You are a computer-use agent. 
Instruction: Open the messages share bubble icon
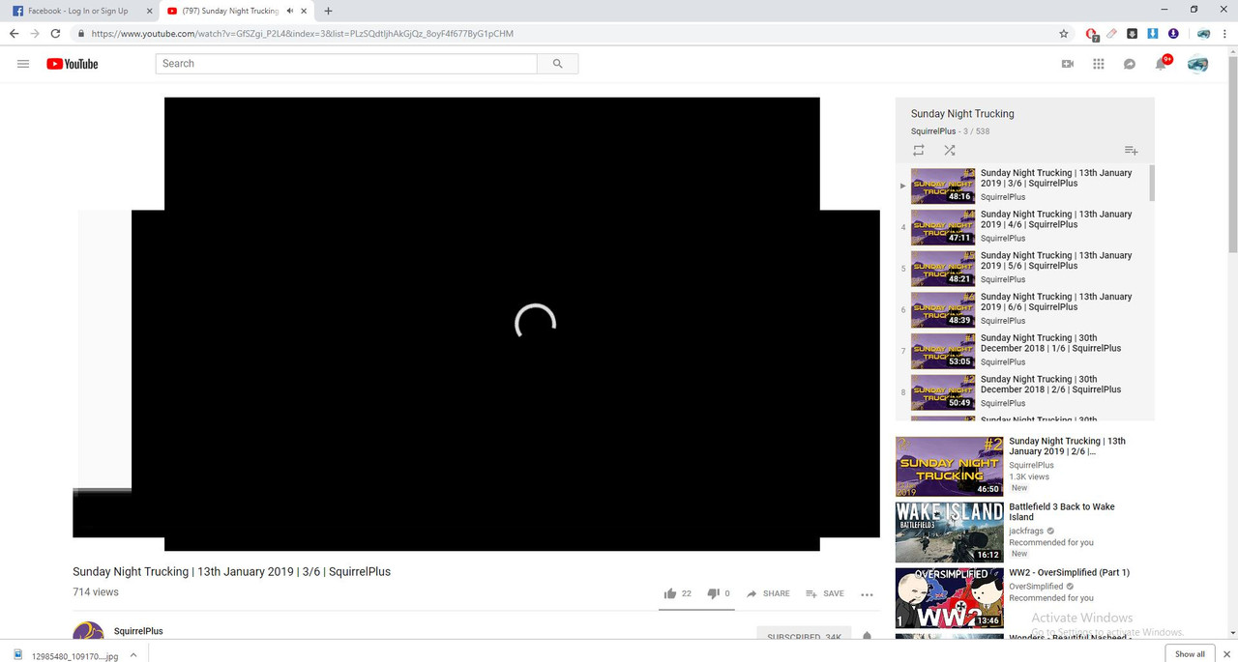coord(1129,64)
